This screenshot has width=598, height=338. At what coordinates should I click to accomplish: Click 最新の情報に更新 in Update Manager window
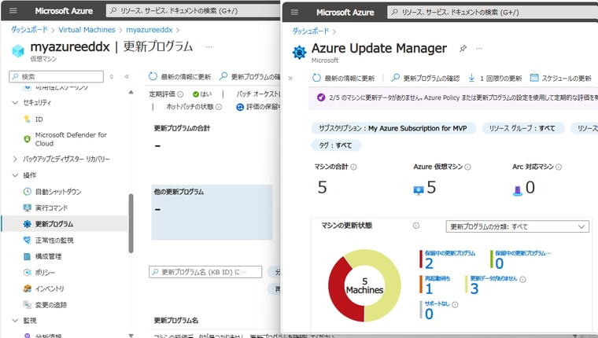344,78
